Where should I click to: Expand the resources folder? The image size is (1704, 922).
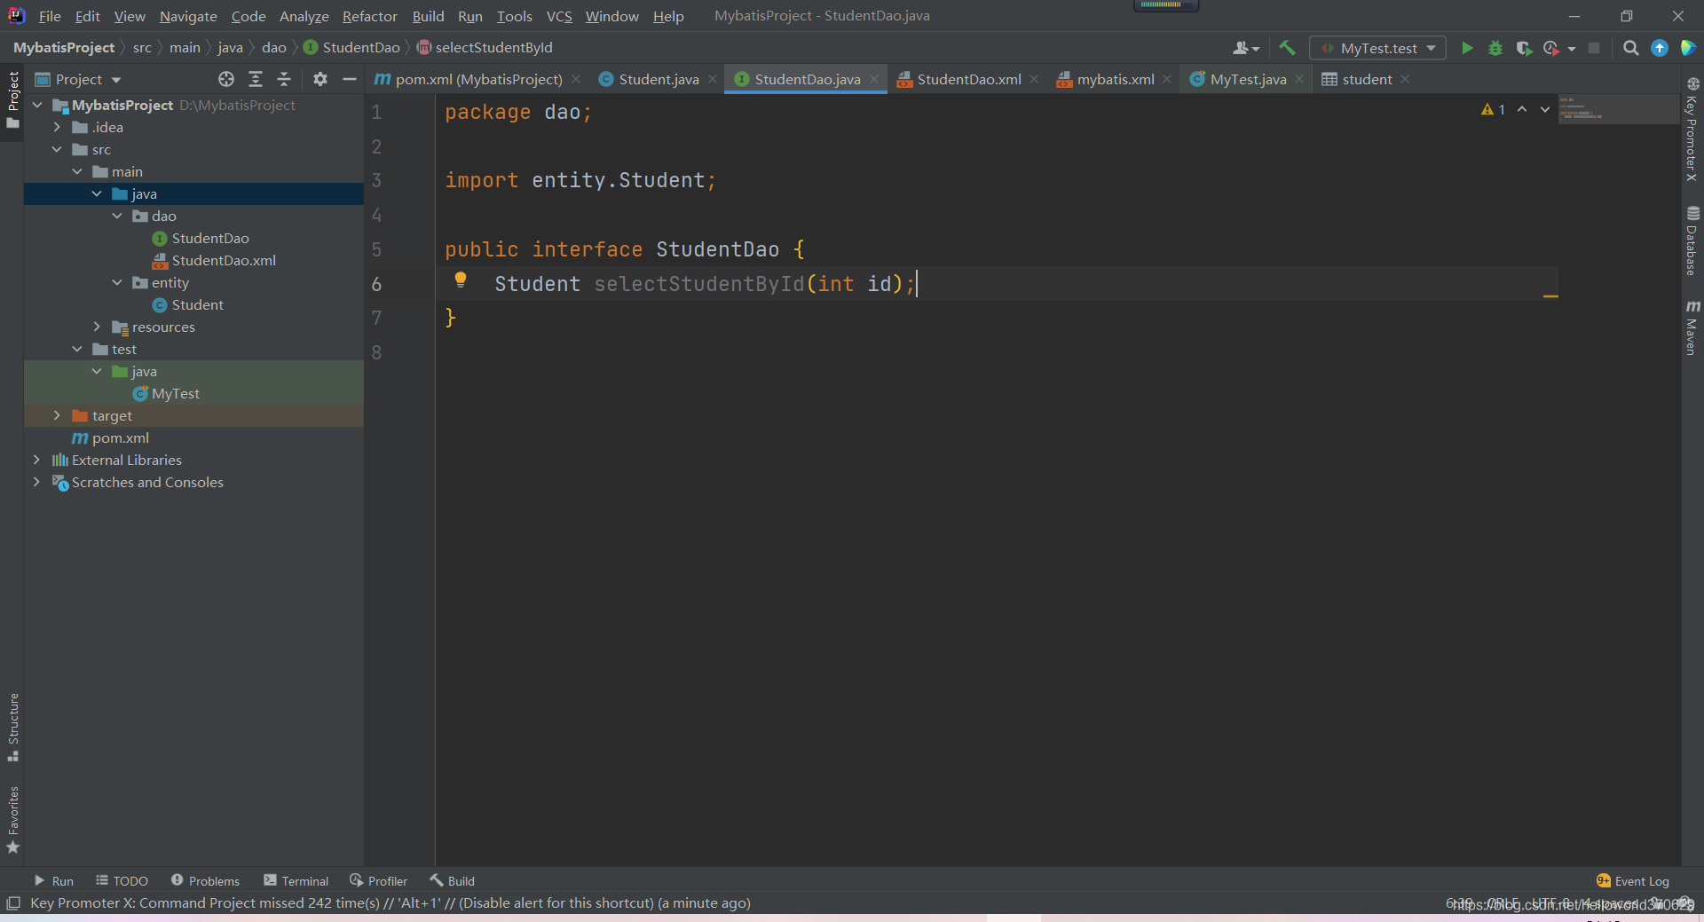98,327
